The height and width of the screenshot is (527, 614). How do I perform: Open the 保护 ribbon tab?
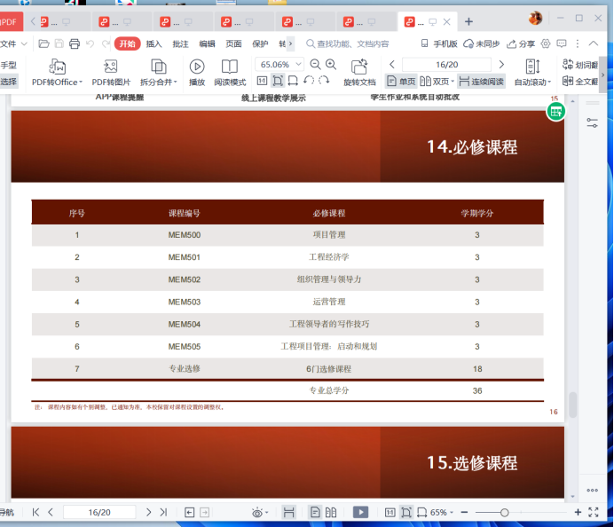pos(260,43)
